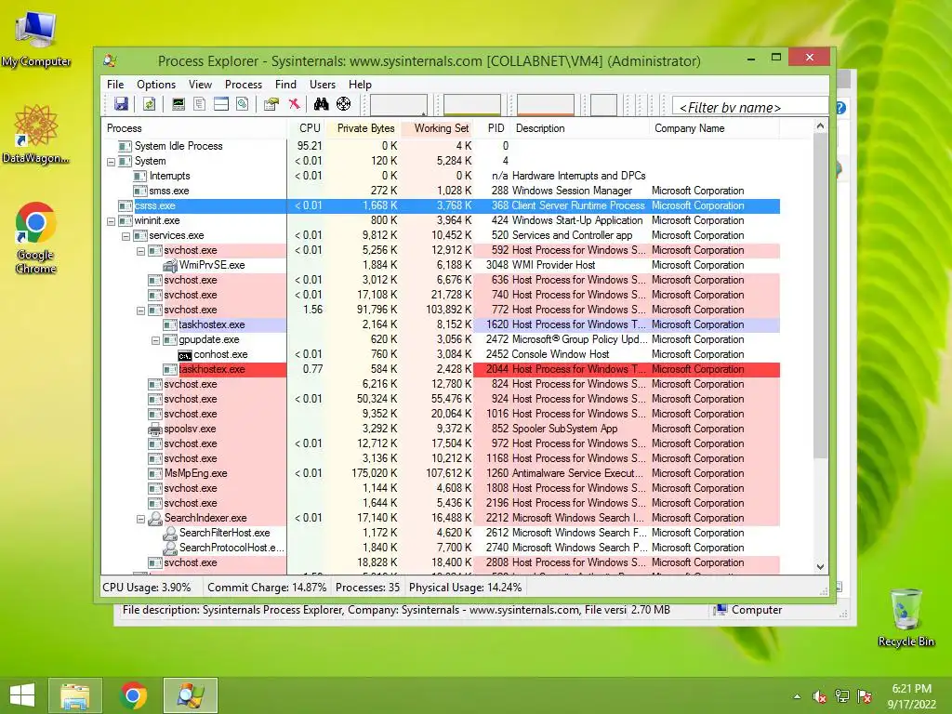The height and width of the screenshot is (714, 952).
Task: Open Google Chrome from the taskbar
Action: click(x=133, y=695)
